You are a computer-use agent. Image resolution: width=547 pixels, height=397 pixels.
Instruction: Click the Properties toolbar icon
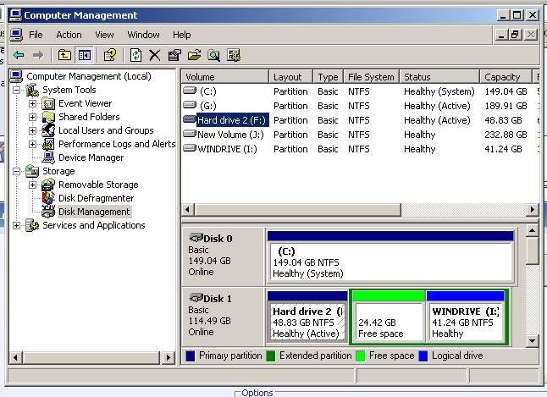(x=174, y=55)
